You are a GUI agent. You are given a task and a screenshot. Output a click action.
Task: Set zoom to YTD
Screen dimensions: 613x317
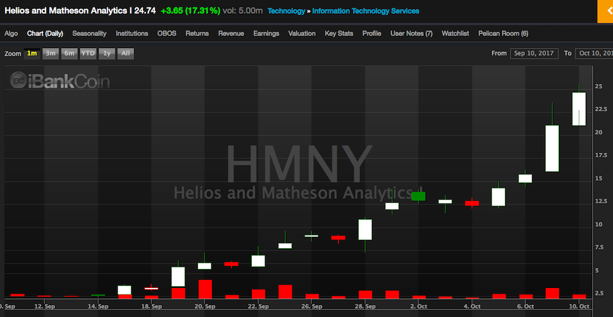(x=88, y=54)
